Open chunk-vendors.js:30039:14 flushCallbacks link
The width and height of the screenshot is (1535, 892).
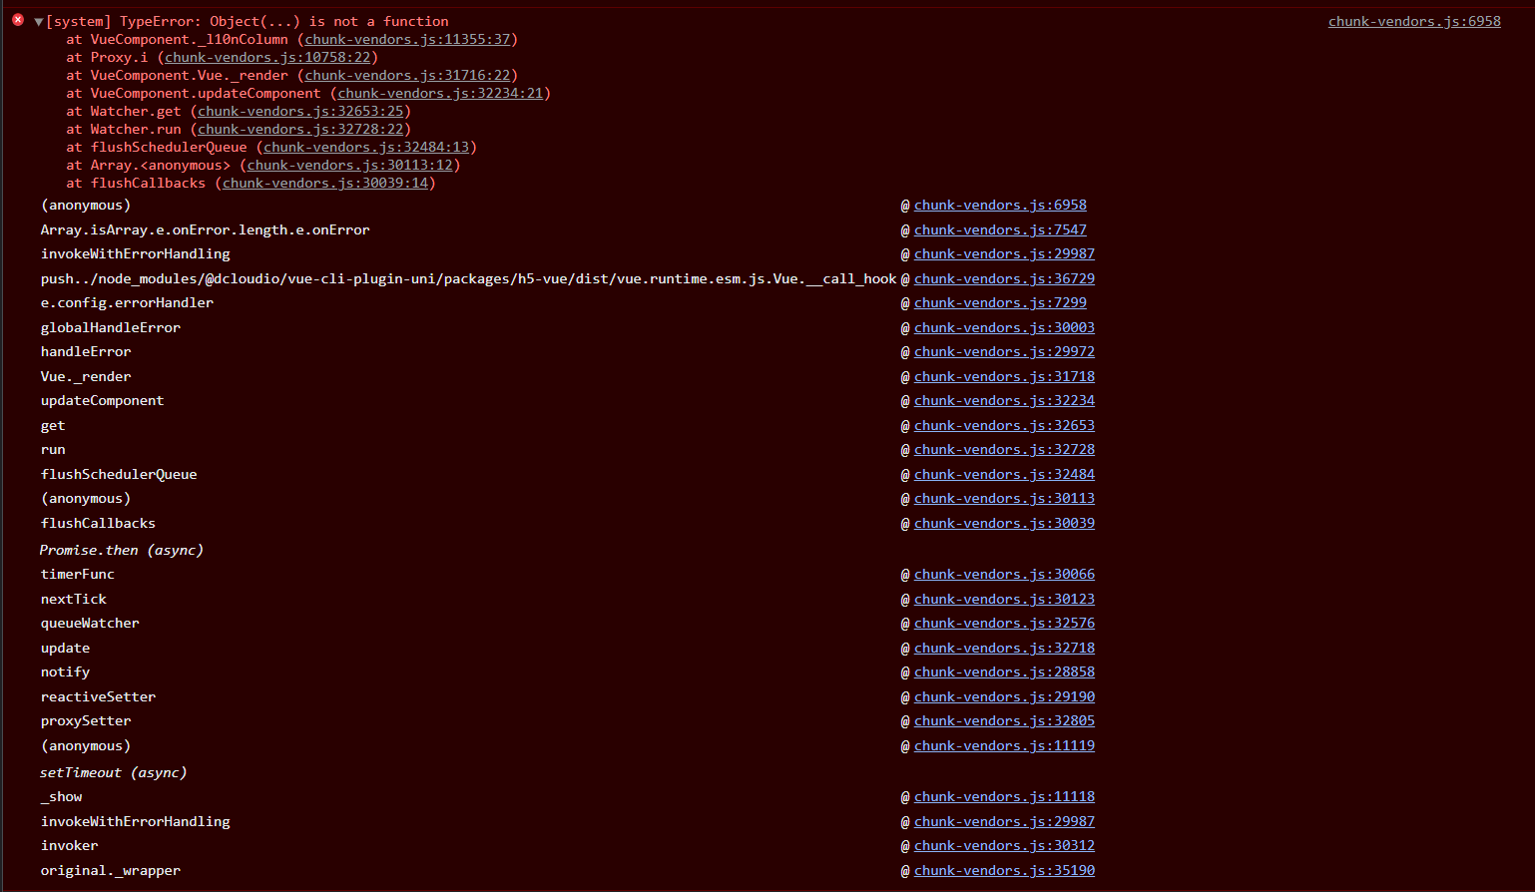click(325, 183)
